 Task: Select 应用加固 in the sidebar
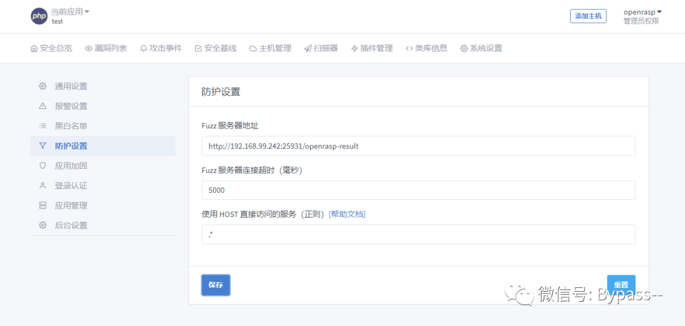(x=103, y=166)
